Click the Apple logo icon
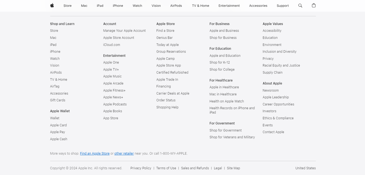Image resolution: width=365 pixels, height=175 pixels. pos(52,5)
